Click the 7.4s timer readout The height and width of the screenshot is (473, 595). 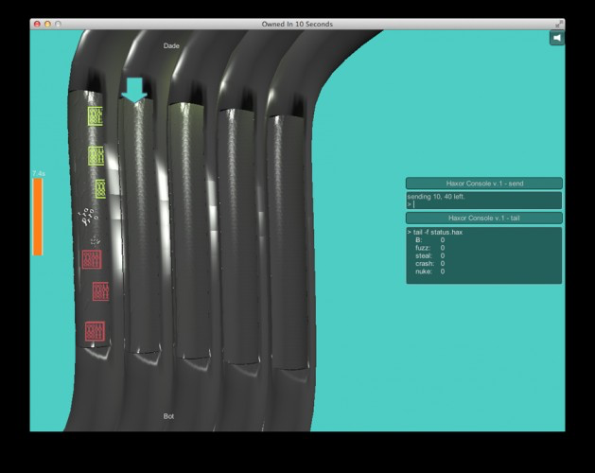(39, 173)
